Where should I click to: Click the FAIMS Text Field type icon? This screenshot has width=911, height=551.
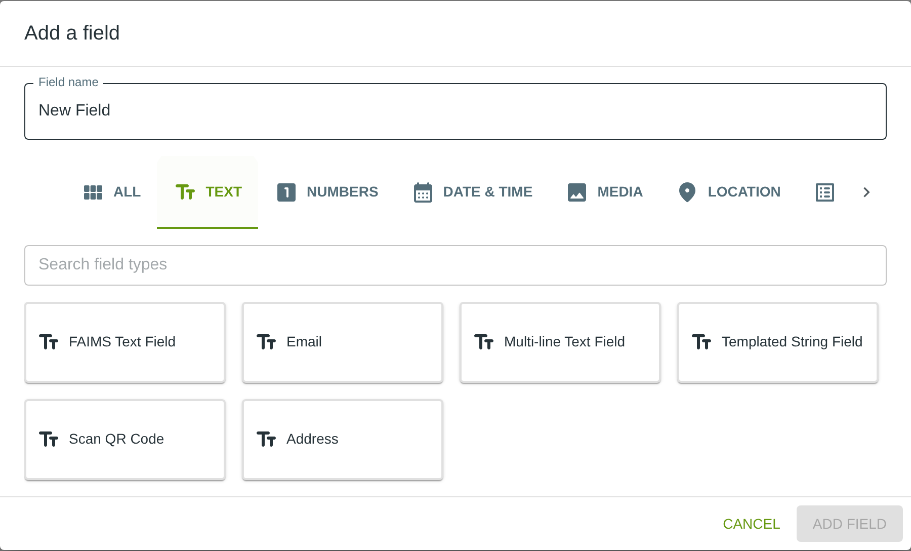49,342
